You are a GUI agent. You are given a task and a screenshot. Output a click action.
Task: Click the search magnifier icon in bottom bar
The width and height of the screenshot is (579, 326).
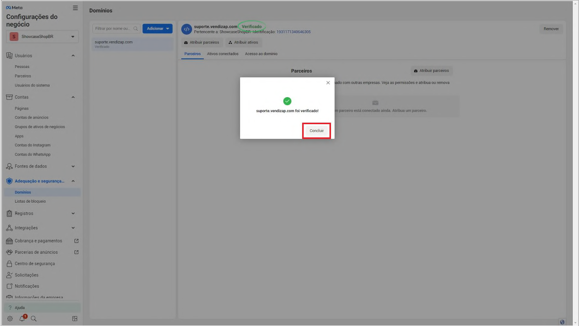point(34,319)
